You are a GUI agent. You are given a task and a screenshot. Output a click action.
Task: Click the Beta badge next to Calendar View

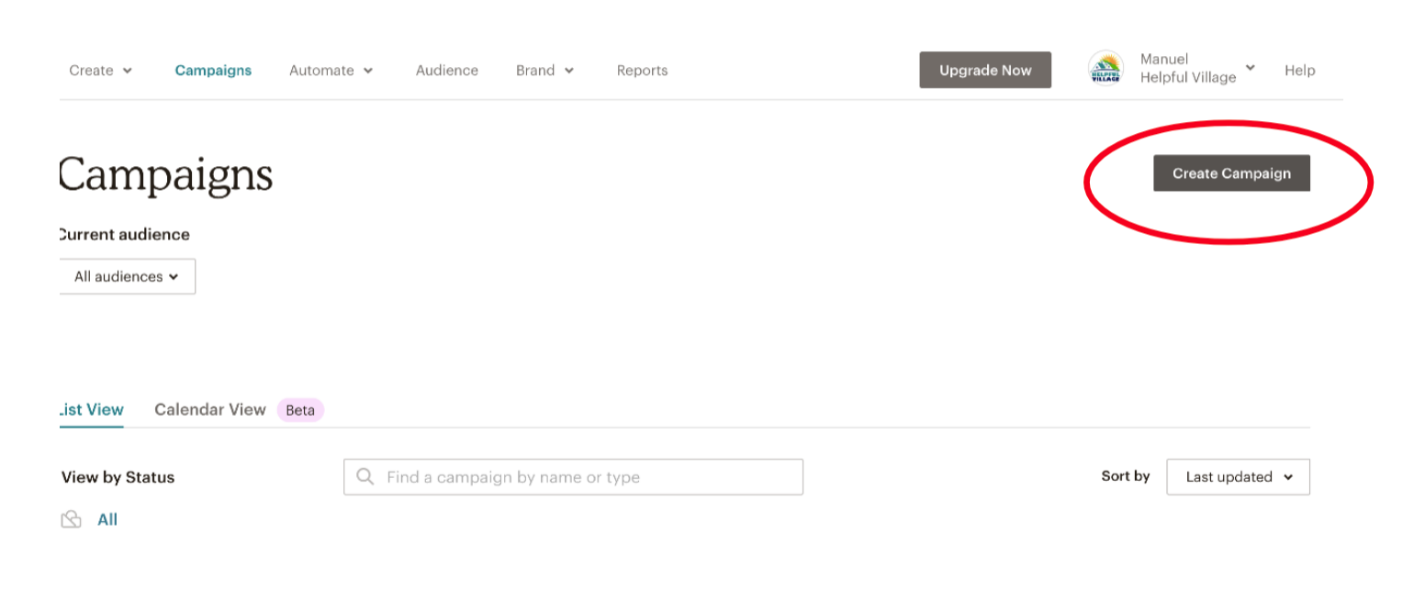[300, 410]
